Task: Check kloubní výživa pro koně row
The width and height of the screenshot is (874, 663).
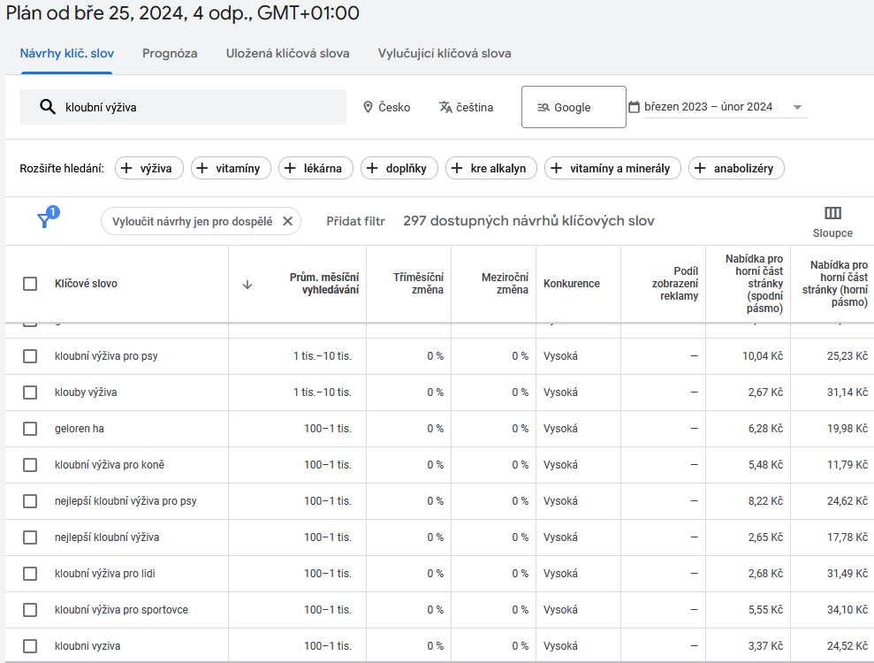Action: coord(30,465)
